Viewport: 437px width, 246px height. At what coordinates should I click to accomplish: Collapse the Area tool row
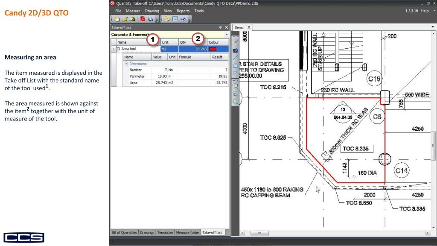[119, 49]
